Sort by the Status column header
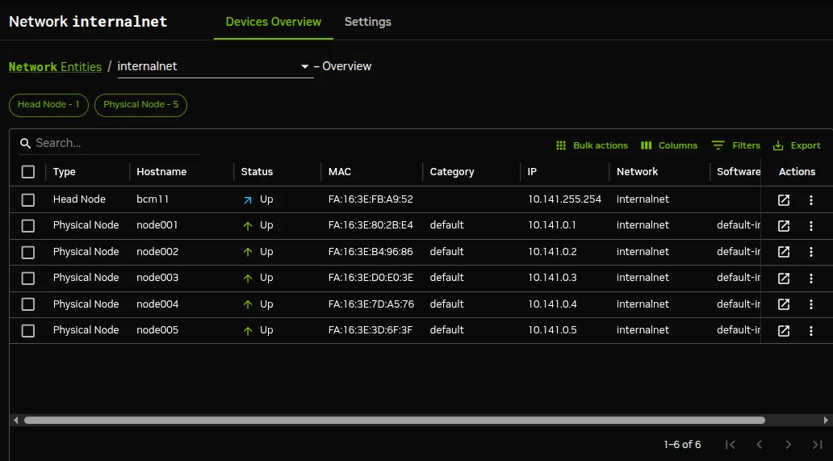Screen dimensions: 833x461 257,171
